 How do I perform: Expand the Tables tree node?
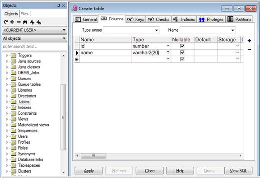7,102
